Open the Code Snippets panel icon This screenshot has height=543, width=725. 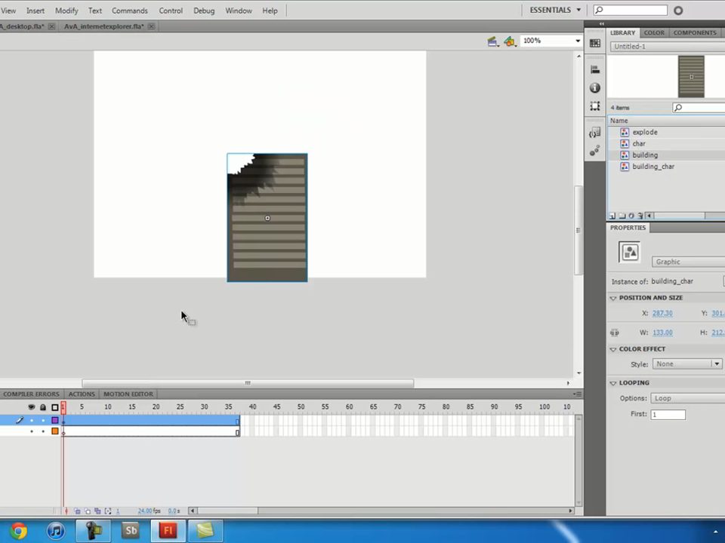(595, 133)
